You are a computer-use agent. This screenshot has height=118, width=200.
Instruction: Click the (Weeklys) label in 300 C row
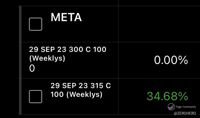coord(47,59)
